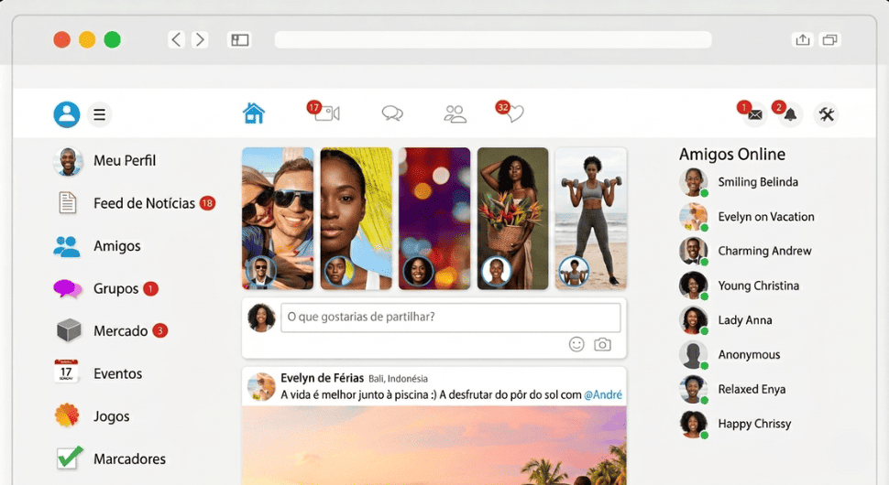
Task: Open the couple selfie story thumbnail
Action: pyautogui.click(x=278, y=219)
